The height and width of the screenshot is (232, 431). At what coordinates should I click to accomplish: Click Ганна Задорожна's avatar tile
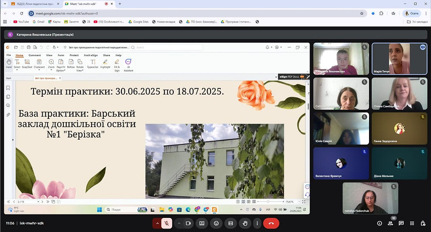pyautogui.click(x=399, y=128)
